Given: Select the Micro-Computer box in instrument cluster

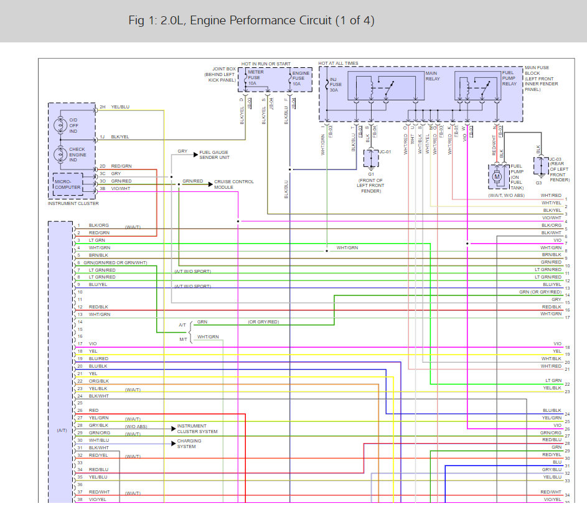Looking at the screenshot, I should (67, 184).
